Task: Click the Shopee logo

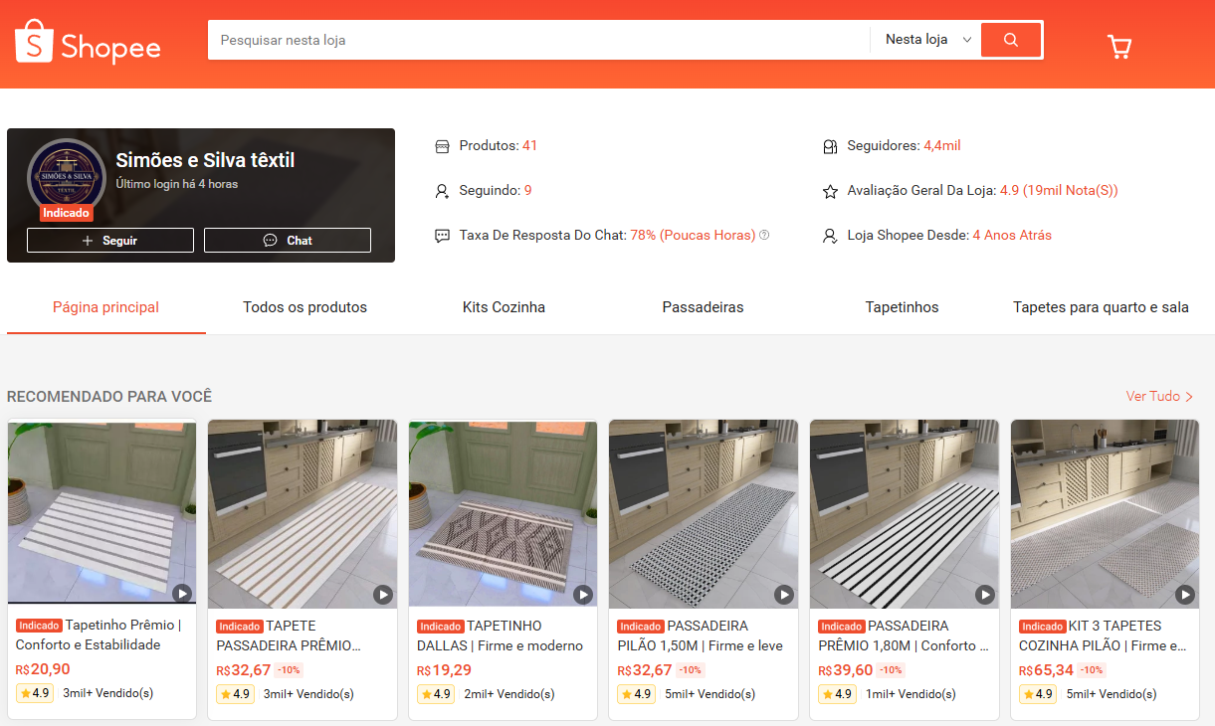Action: tap(88, 43)
